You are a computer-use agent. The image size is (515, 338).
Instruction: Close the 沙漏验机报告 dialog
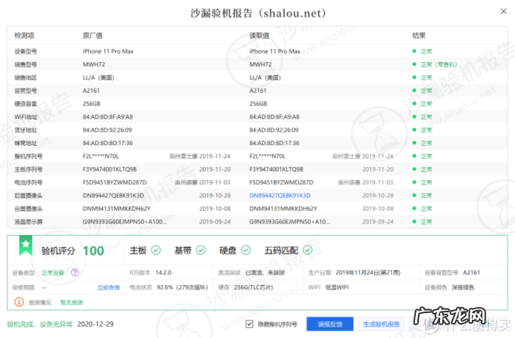[504, 11]
